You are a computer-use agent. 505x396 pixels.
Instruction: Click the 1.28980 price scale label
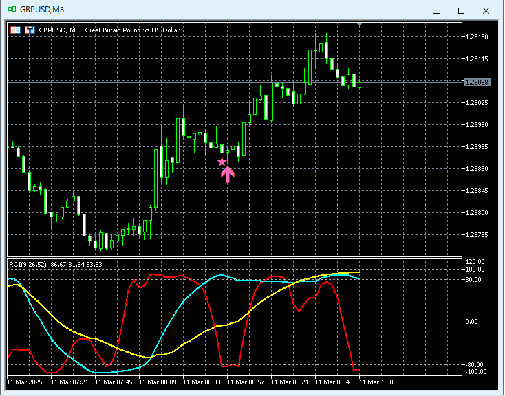point(477,125)
